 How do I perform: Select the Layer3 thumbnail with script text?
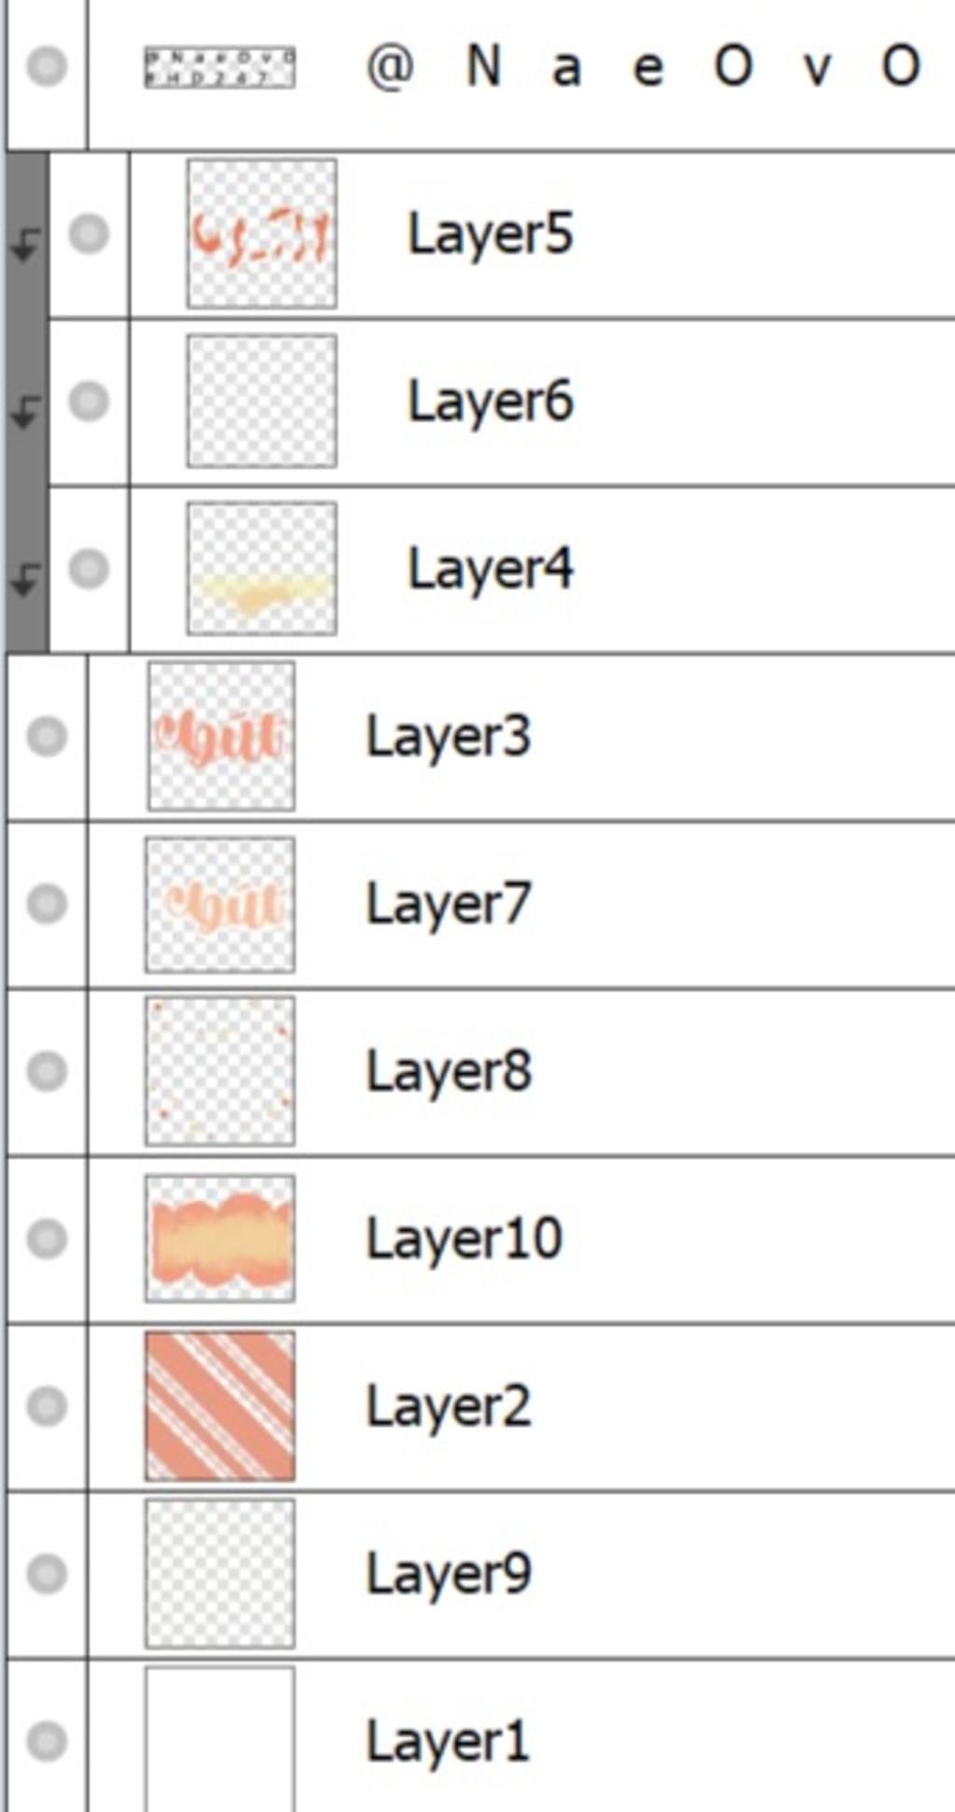click(221, 736)
